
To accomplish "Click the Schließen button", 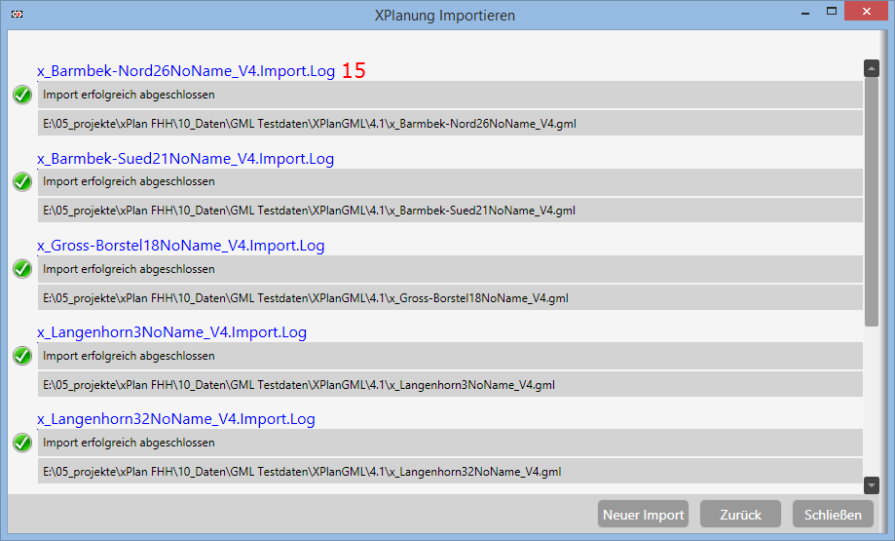I will (833, 515).
